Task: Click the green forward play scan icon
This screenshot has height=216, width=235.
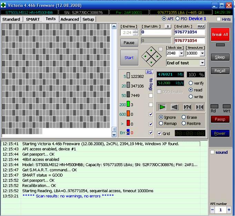Action: pos(162,107)
